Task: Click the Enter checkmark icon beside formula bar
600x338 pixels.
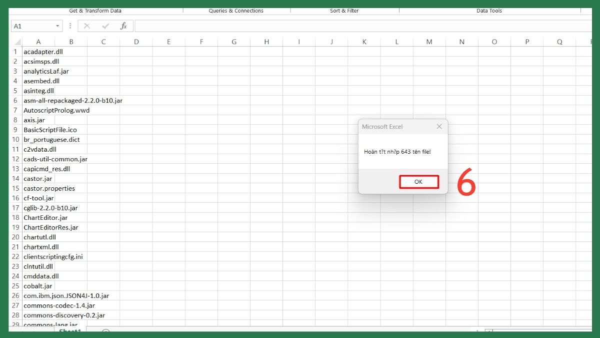Action: [105, 26]
